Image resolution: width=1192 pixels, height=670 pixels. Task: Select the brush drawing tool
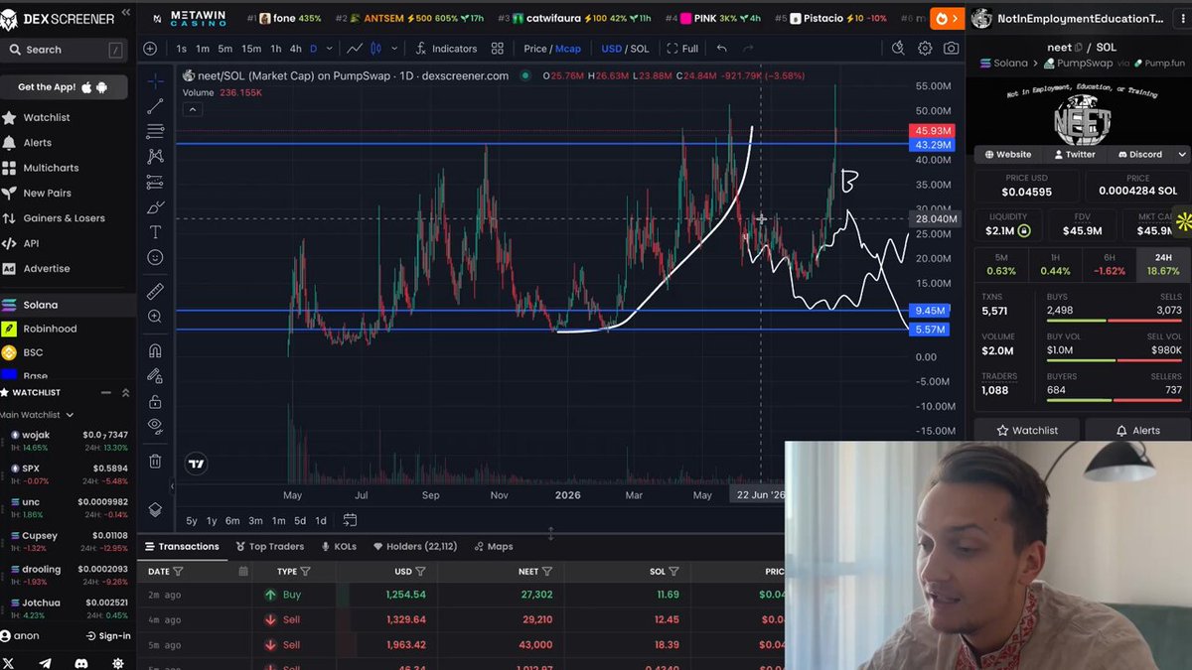click(155, 206)
